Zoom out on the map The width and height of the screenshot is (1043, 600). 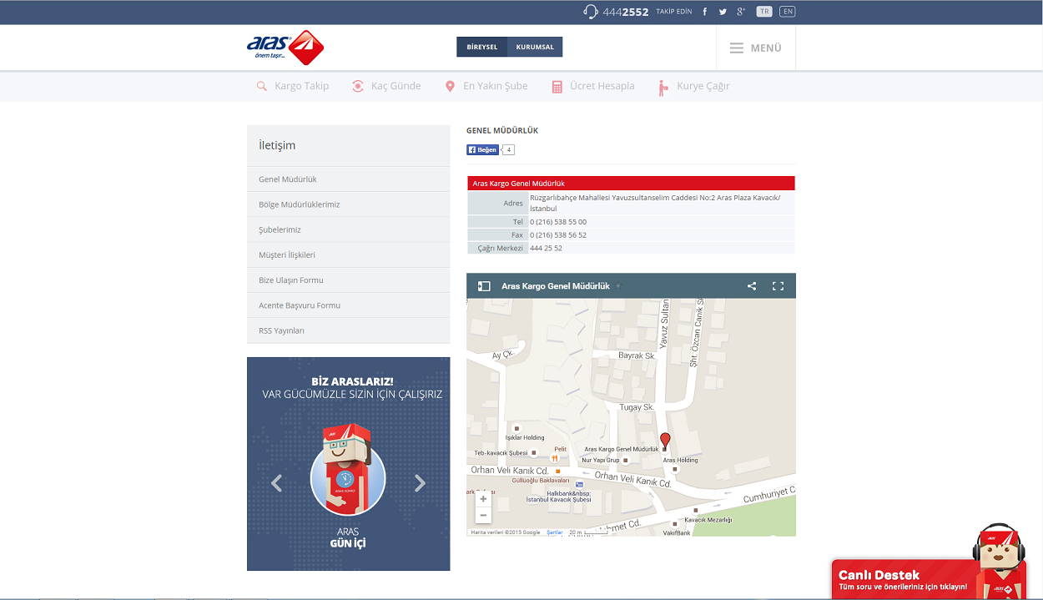click(483, 515)
